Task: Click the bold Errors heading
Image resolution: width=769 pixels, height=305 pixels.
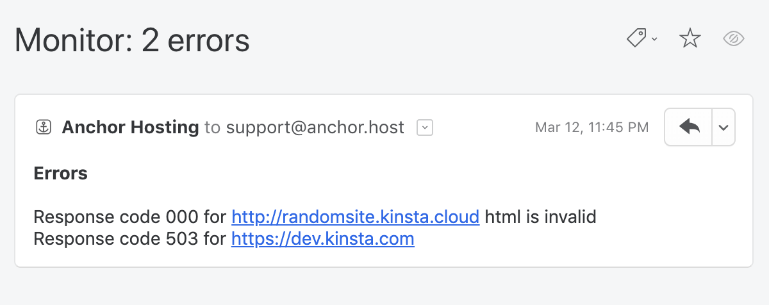Action: 60,173
